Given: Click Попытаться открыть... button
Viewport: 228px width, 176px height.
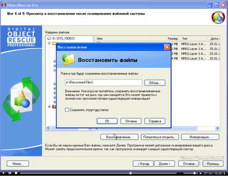Looking at the screenshot, I should pos(160,137).
